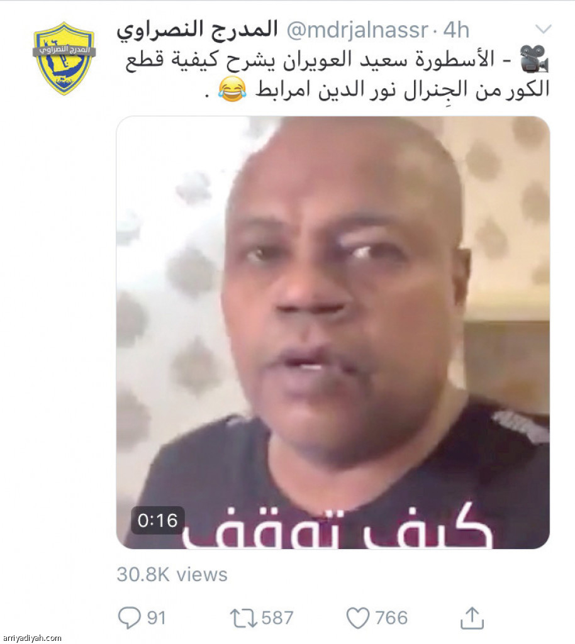Click the 91 replies count
The height and width of the screenshot is (644, 575).
(x=157, y=618)
